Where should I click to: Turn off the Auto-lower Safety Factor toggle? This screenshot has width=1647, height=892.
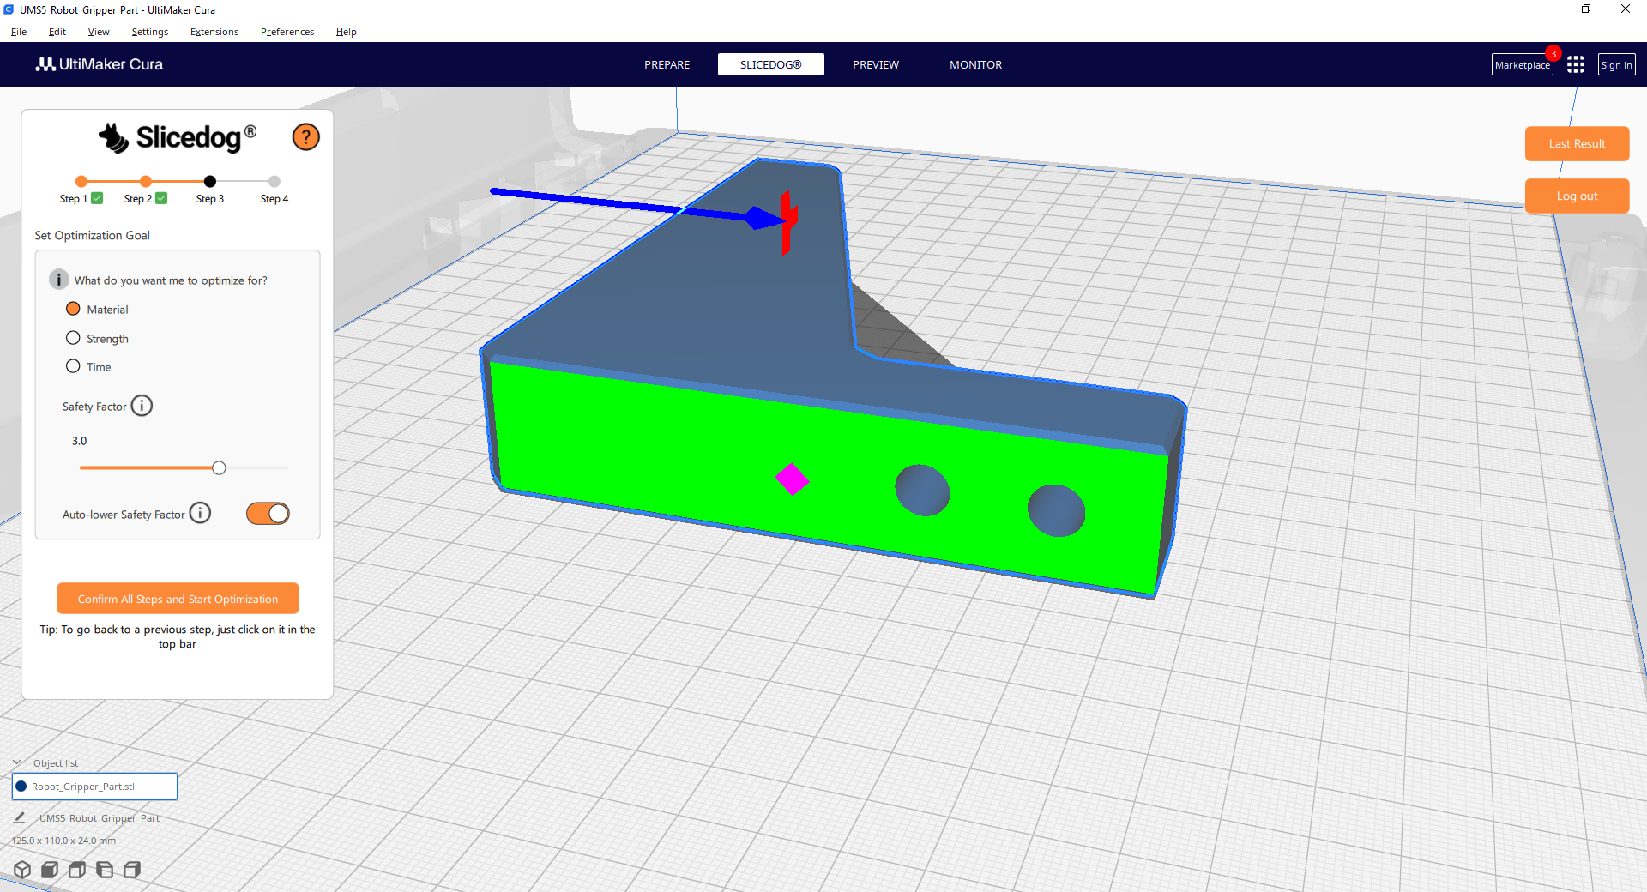click(x=268, y=514)
